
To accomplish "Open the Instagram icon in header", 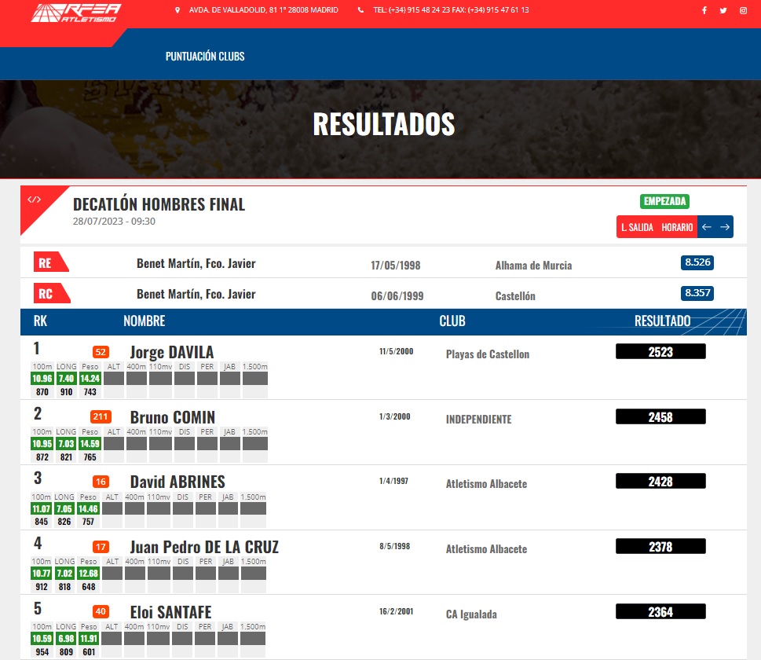I will point(743,10).
